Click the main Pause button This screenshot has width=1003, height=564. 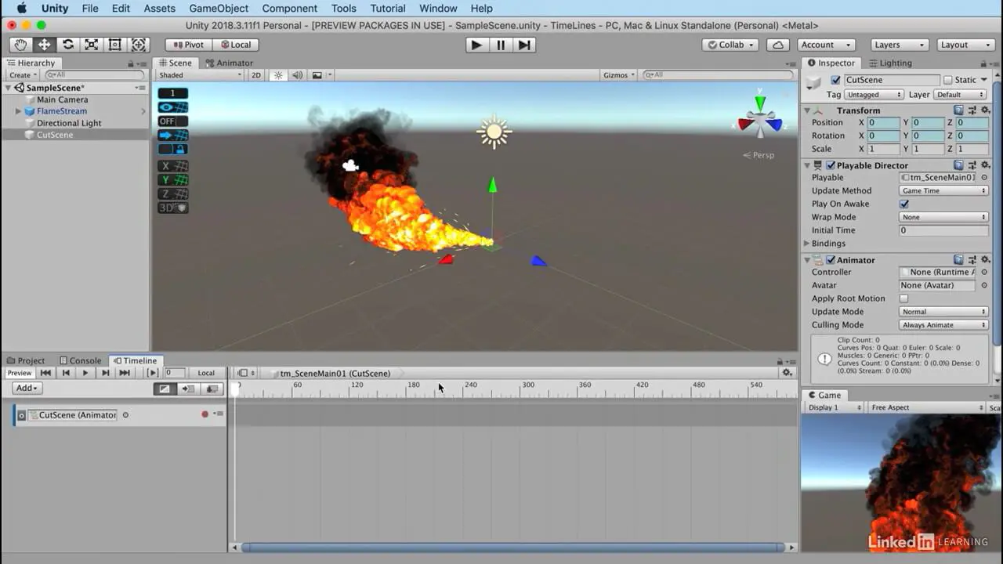[x=501, y=45]
